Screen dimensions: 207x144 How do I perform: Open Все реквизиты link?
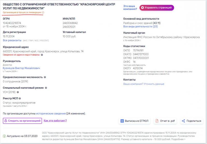pyautogui.click(x=12, y=40)
